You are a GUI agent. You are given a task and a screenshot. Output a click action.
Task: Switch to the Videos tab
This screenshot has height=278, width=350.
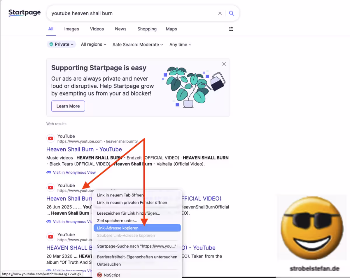[x=97, y=29]
